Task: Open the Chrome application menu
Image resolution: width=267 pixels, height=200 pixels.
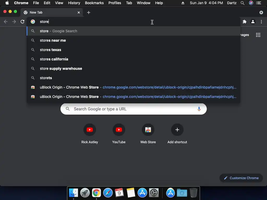Action: pos(21,3)
